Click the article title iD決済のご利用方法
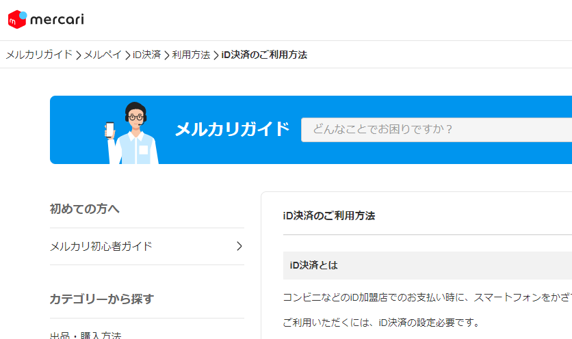572x339 pixels. pos(329,216)
